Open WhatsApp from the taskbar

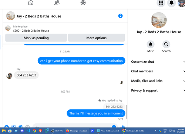pos(47,131)
